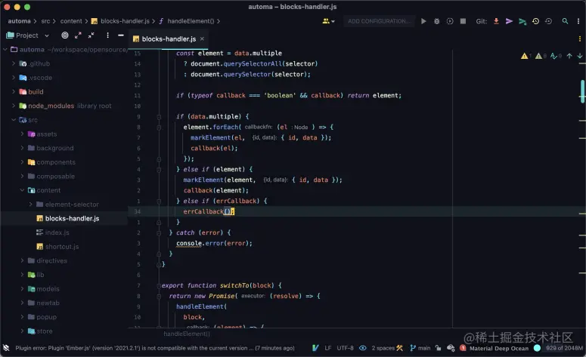
Task: Open editor tabs options yellow dots
Action: [580, 38]
